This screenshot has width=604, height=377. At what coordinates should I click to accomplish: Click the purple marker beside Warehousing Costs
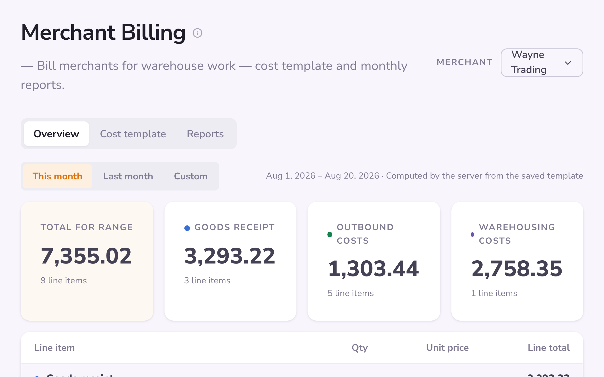coord(472,234)
